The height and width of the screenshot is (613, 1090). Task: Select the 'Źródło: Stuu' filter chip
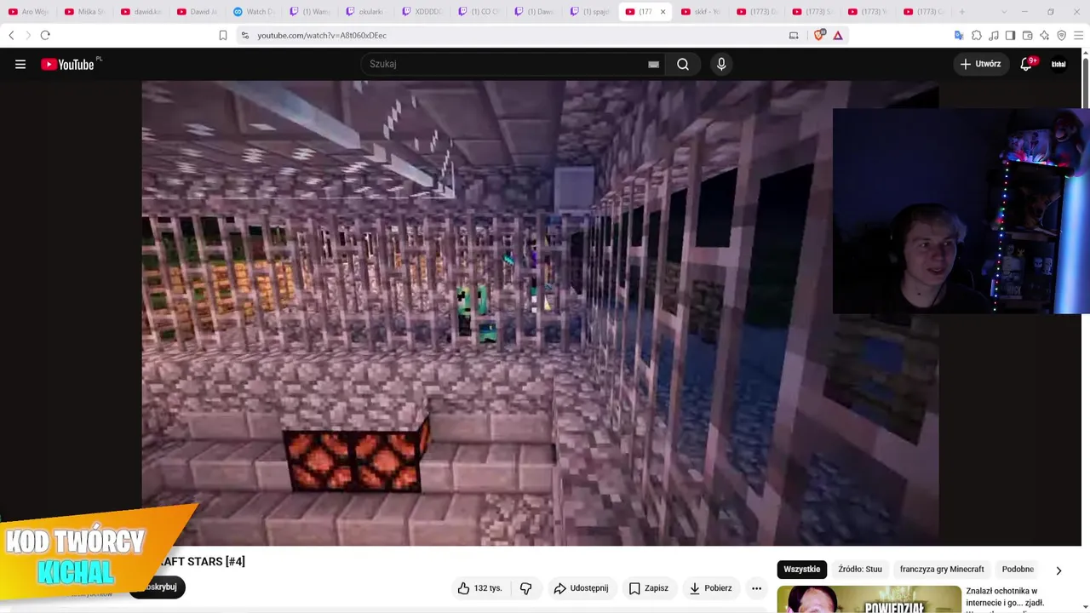point(860,570)
